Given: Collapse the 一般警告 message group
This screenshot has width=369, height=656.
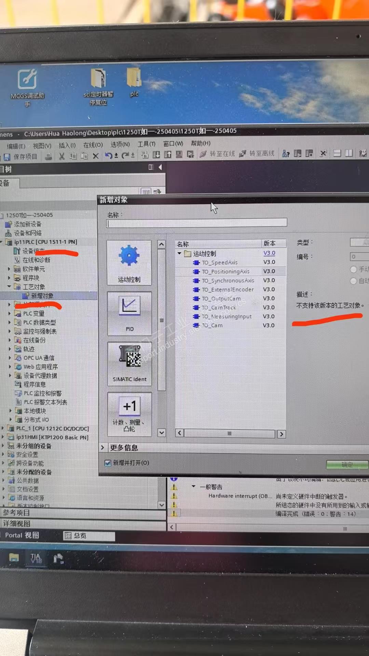Looking at the screenshot, I should coord(193,486).
